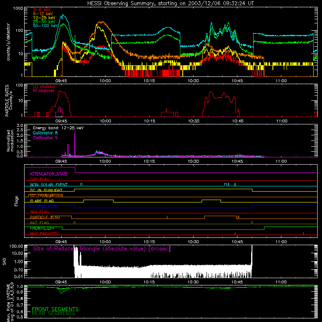This screenshot has height=322, width=322.
Task: Click the 3.0 value on the modulation axis
Action: point(20,126)
